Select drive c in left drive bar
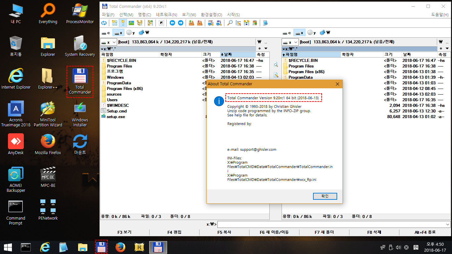 (x=106, y=33)
